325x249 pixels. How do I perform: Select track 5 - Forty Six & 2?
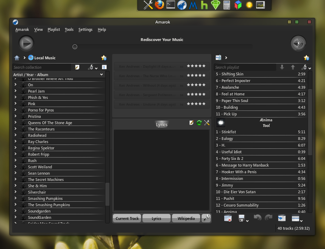tap(260, 159)
